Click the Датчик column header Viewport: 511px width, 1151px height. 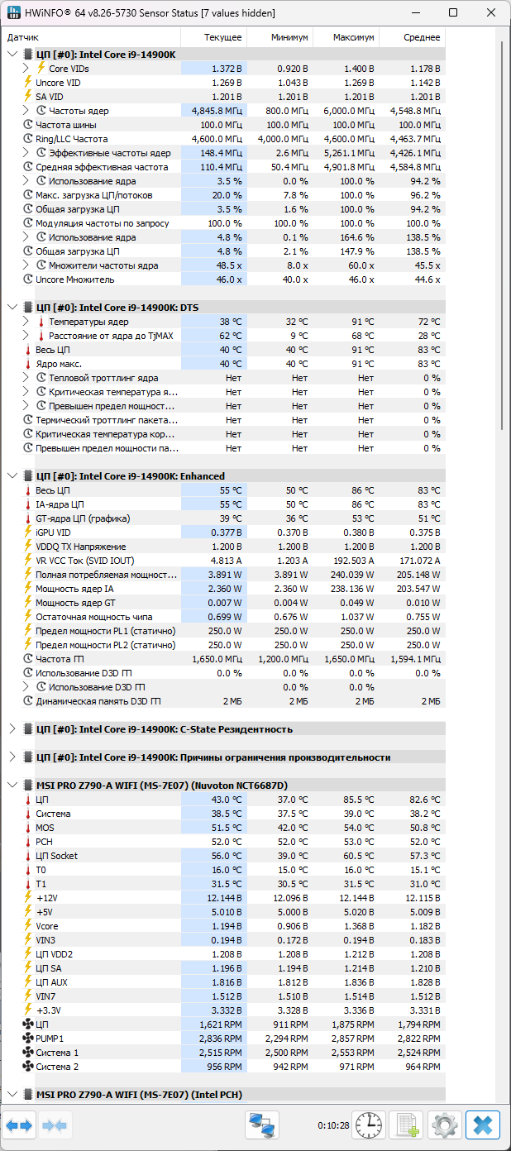coord(91,38)
